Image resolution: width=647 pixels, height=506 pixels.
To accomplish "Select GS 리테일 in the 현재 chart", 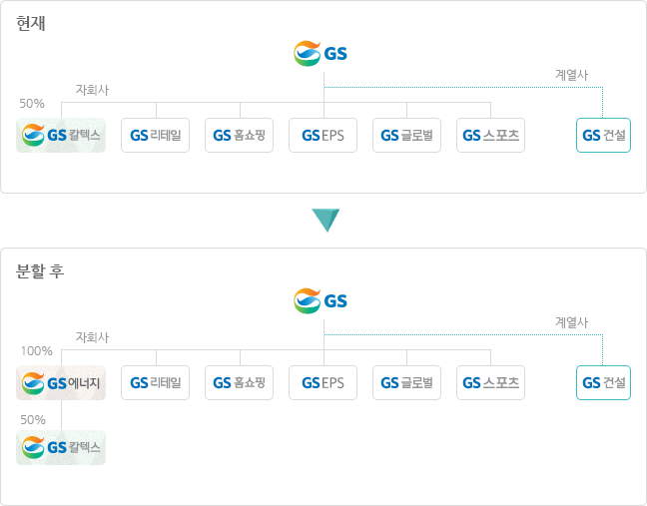I will [x=156, y=135].
